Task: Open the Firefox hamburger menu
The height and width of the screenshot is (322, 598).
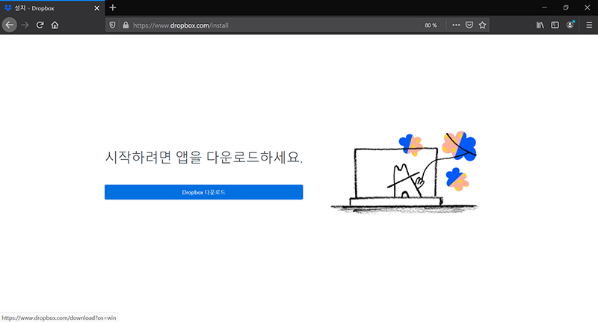Action: pyautogui.click(x=589, y=25)
